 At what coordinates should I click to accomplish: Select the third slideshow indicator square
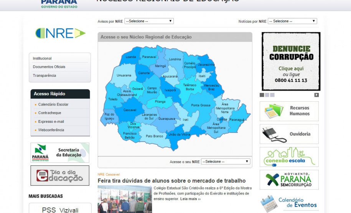coord(272,95)
